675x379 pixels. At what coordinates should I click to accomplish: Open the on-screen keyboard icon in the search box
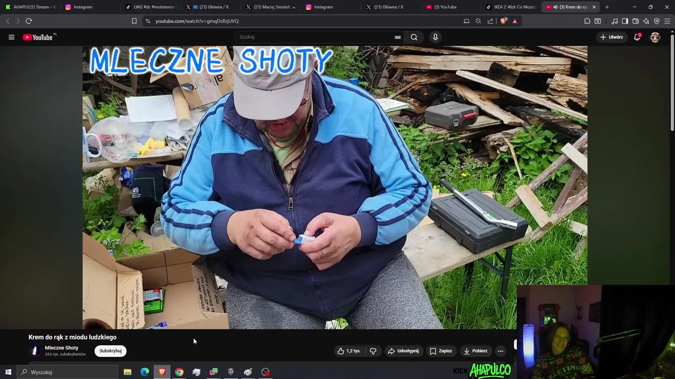click(x=398, y=37)
